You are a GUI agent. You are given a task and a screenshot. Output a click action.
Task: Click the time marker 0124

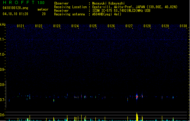coord(75,26)
